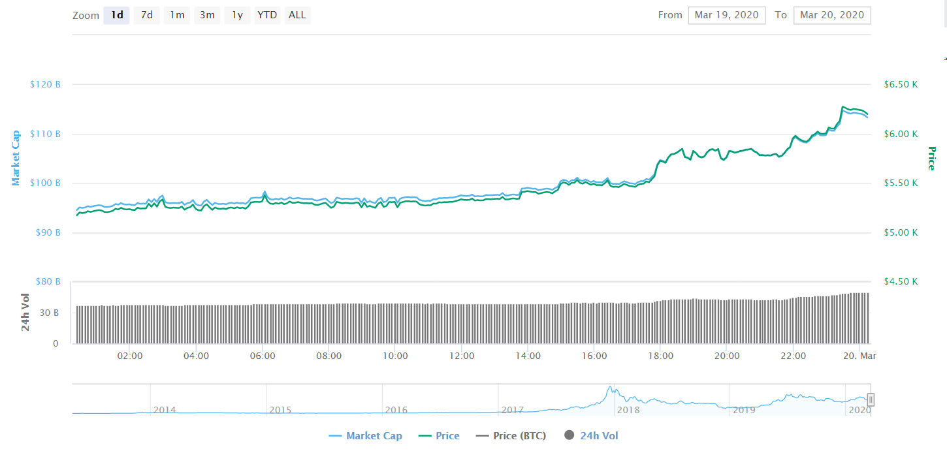Set zoom range to 1y
Viewport: 947px width, 453px height.
(x=237, y=15)
